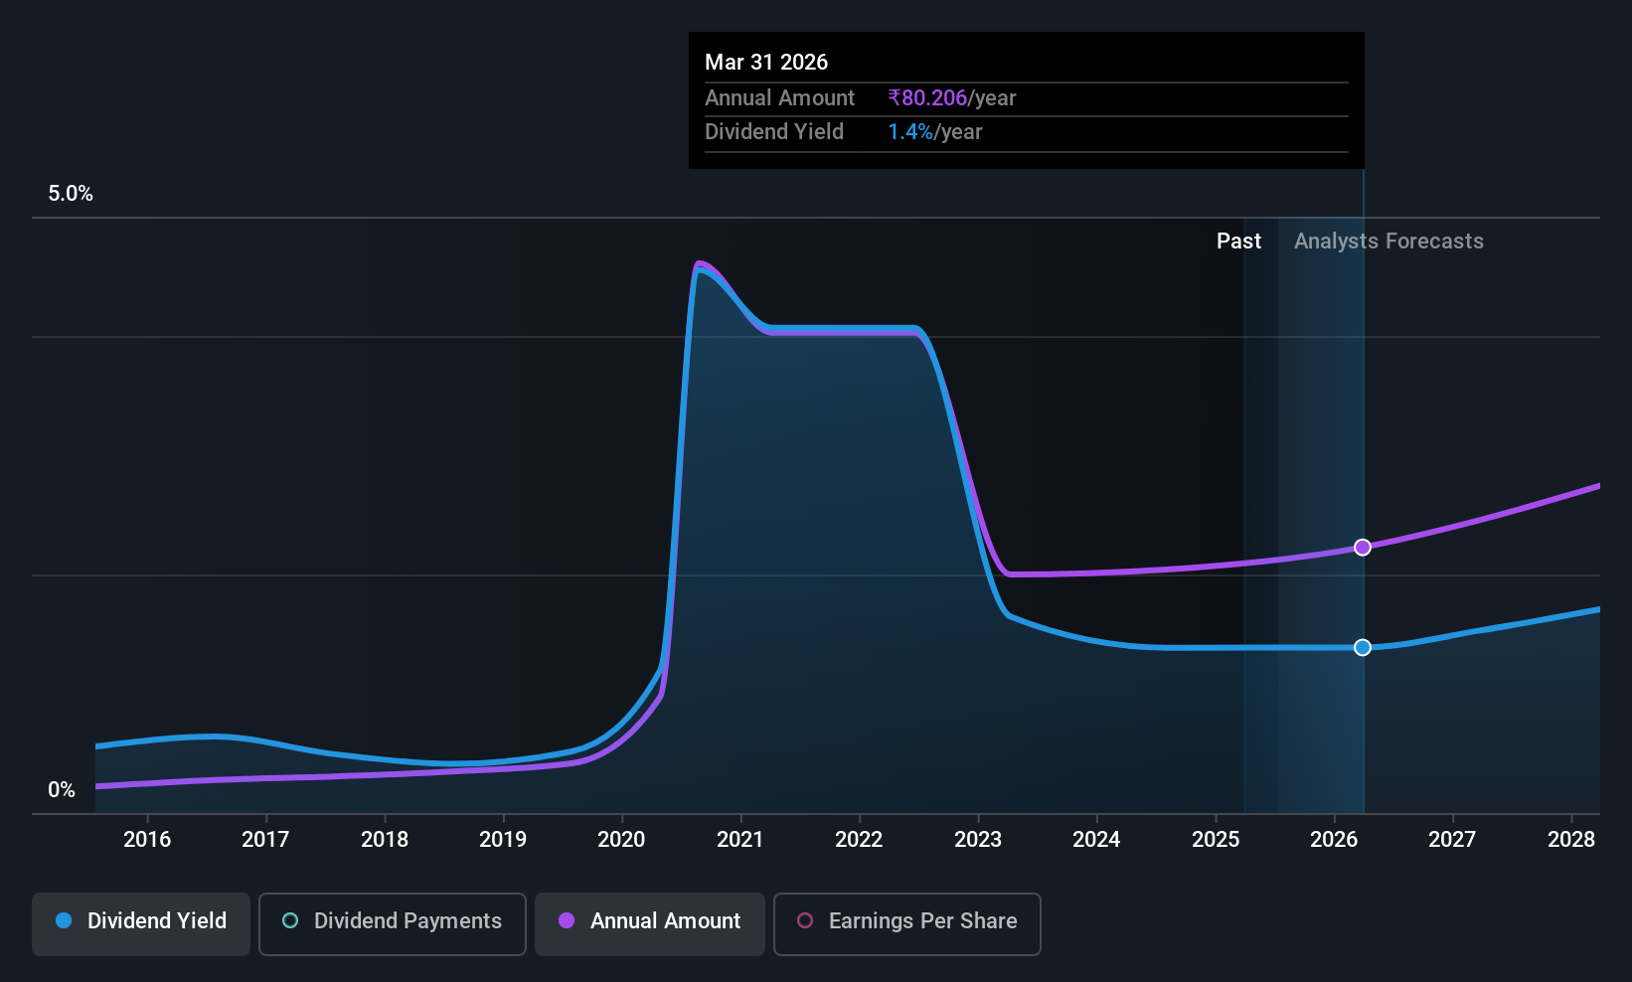Click the 0% y-axis label
Viewport: 1632px width, 982px height.
point(62,790)
